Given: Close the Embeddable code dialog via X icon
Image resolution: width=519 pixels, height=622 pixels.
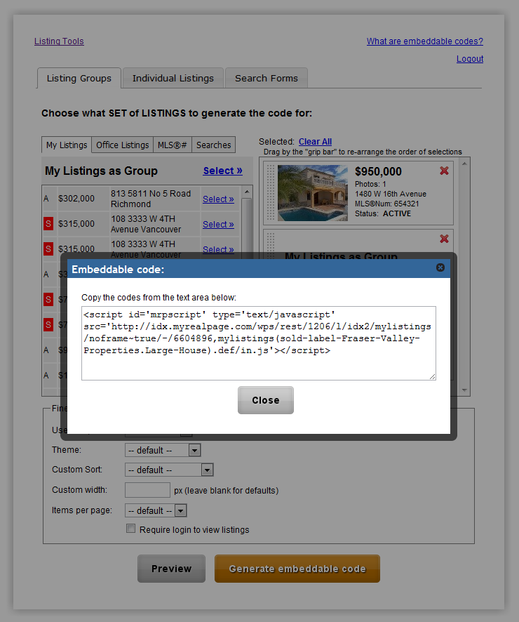Looking at the screenshot, I should point(440,267).
